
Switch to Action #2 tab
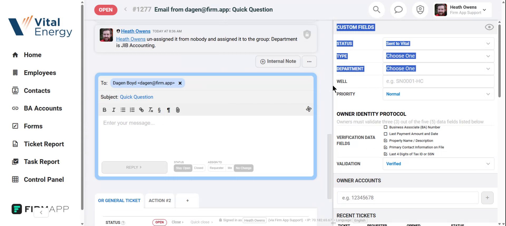tap(160, 201)
